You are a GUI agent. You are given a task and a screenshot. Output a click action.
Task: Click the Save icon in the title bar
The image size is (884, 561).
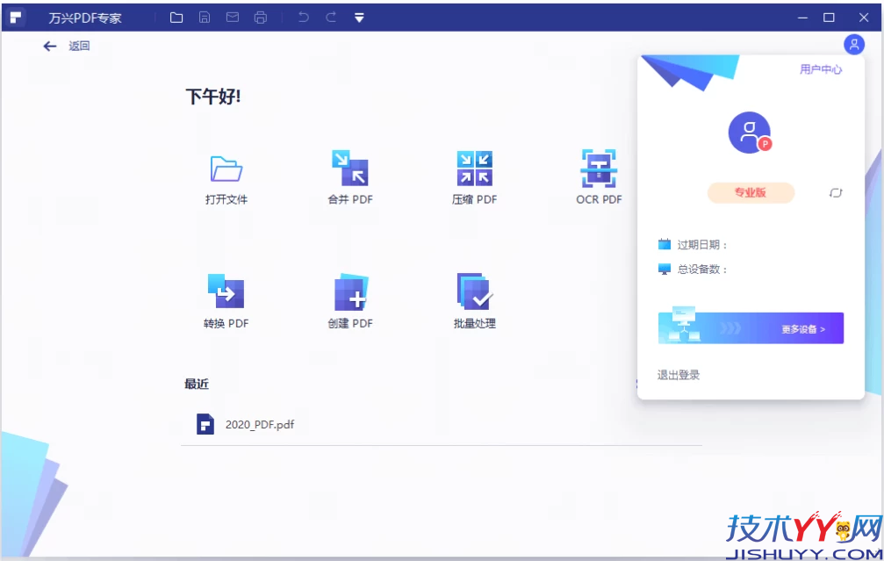204,17
